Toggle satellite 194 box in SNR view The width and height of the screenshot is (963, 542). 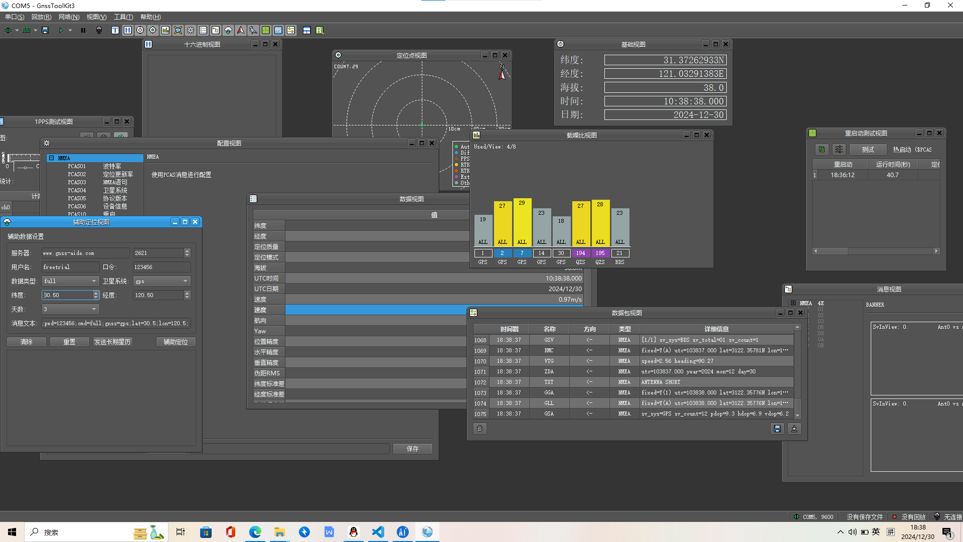point(580,253)
